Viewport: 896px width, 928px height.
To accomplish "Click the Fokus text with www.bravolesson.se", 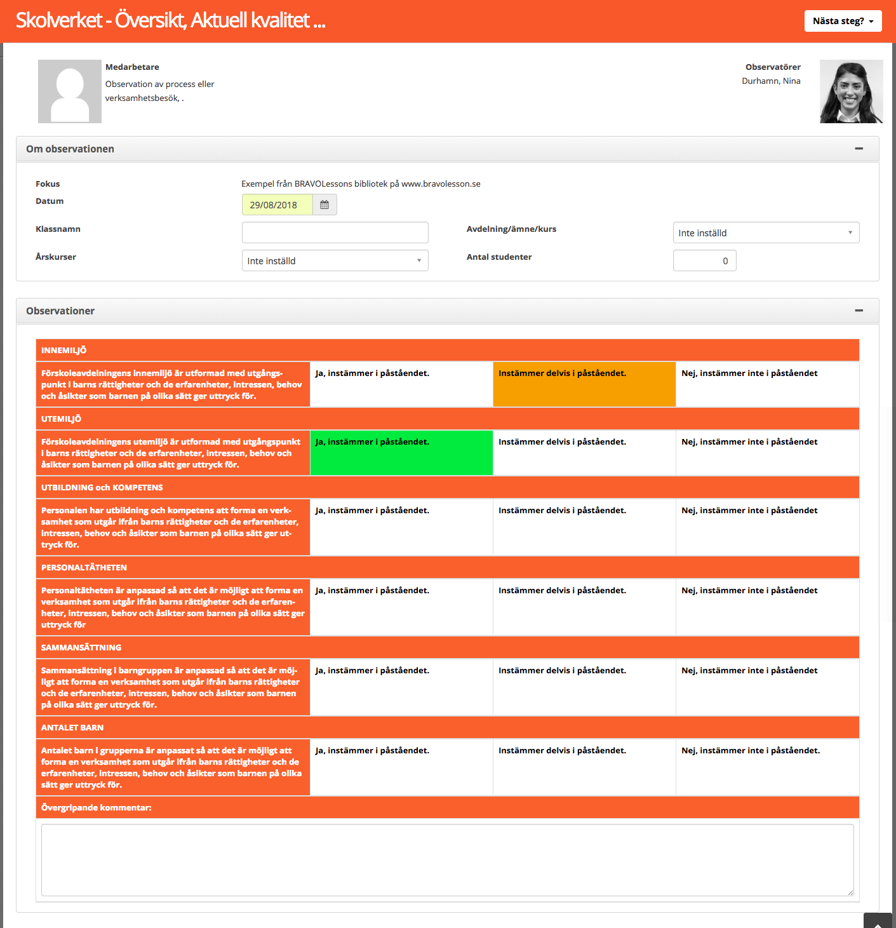I will coord(361,184).
